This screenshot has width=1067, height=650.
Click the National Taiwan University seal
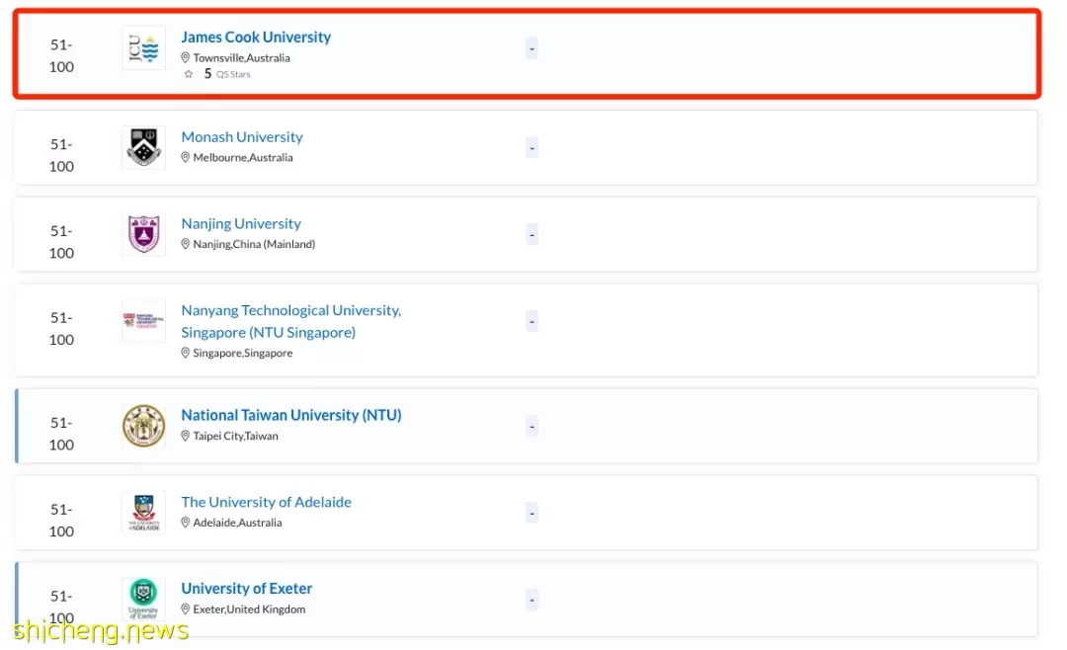pyautogui.click(x=143, y=426)
